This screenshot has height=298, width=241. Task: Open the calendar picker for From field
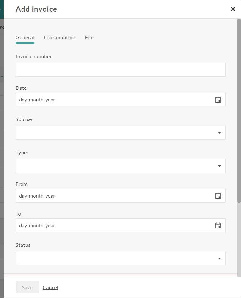(218, 196)
